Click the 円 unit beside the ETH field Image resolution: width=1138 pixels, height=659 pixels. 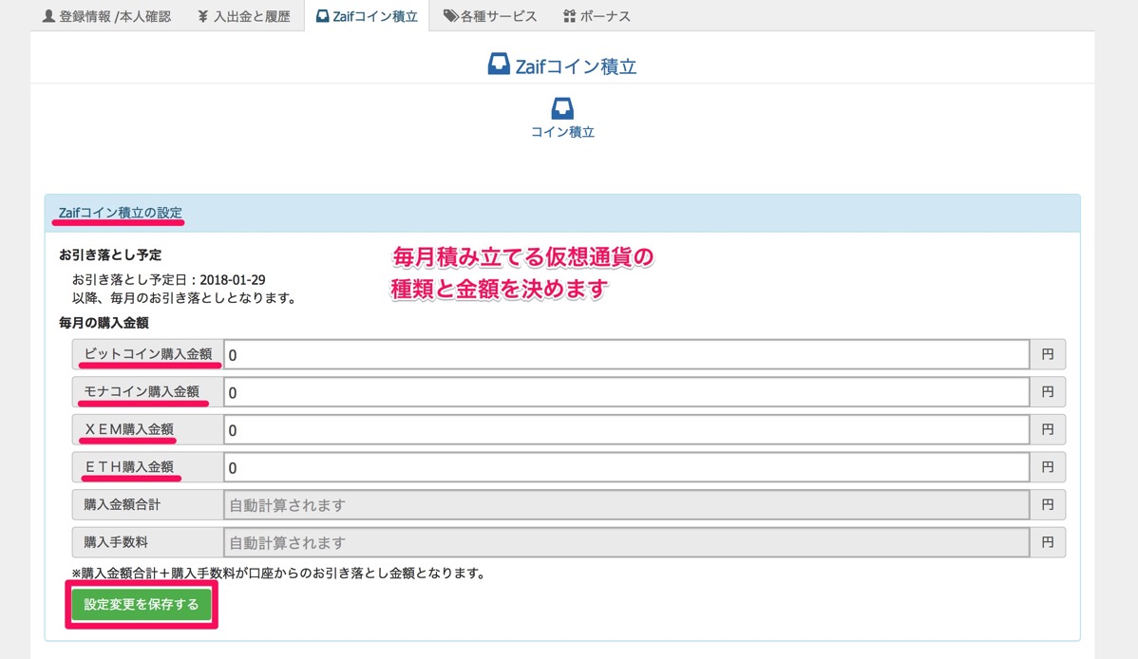click(x=1047, y=468)
